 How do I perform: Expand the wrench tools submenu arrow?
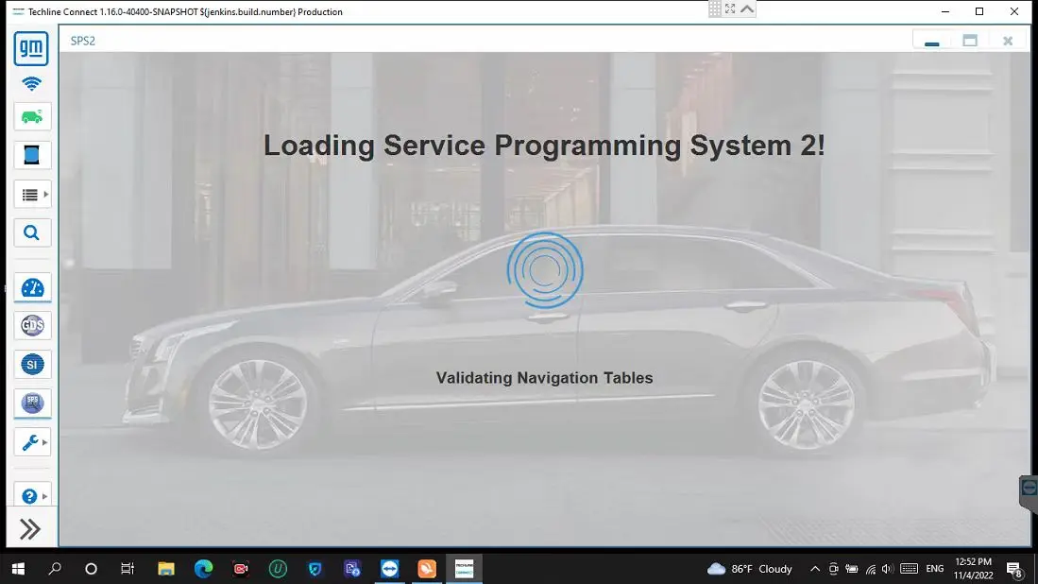(x=45, y=442)
